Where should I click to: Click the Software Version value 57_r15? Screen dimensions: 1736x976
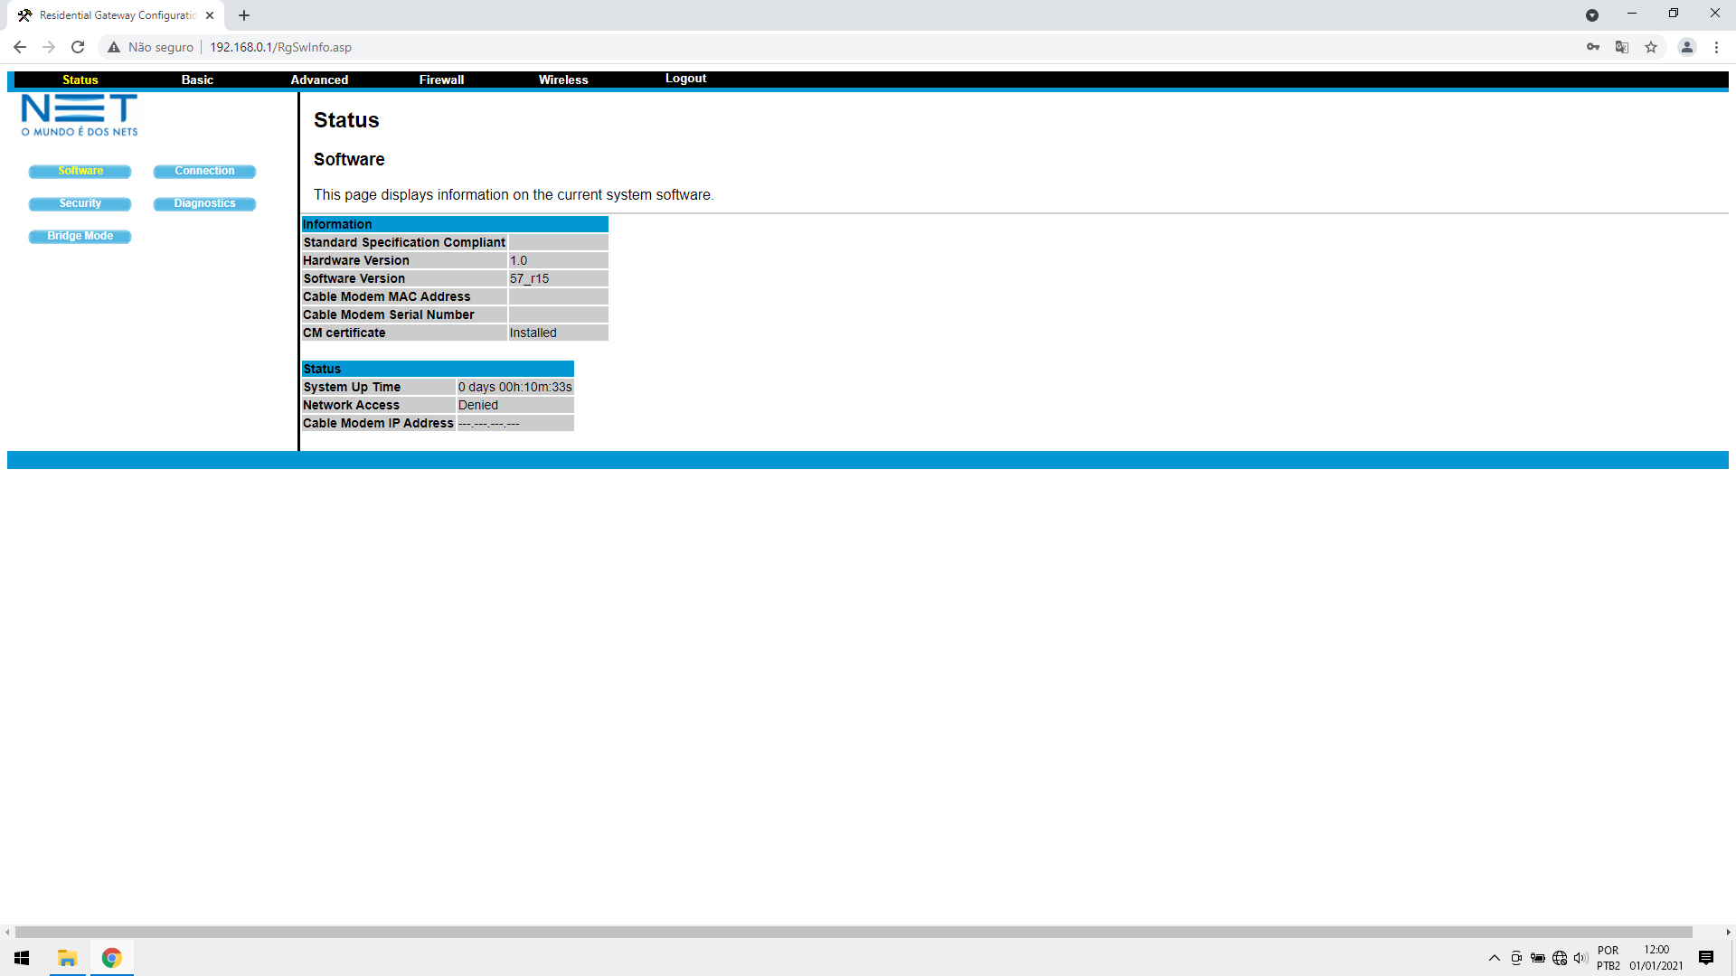point(529,278)
